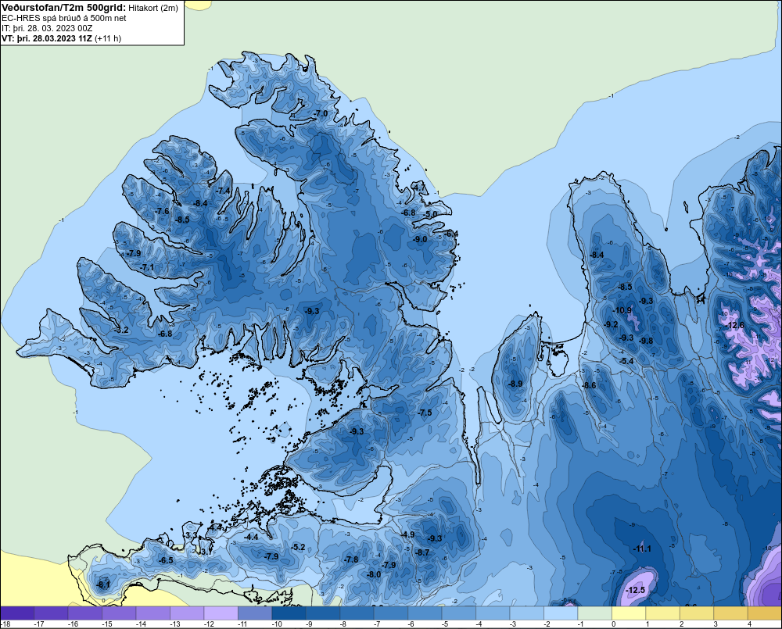Viewport: 782px width, 629px height.
Task: Click the temperature value "-6.5" on the map
Action: (166, 559)
